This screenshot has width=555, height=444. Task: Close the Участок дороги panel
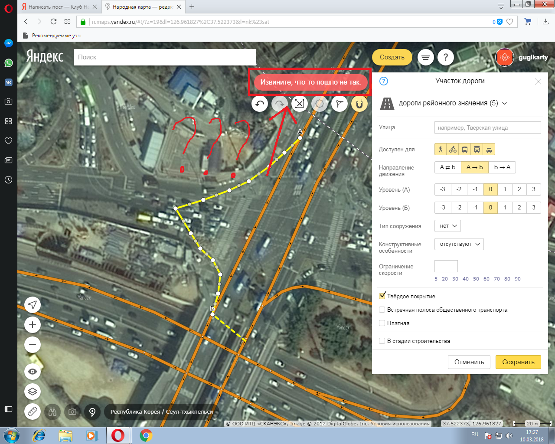coord(538,82)
